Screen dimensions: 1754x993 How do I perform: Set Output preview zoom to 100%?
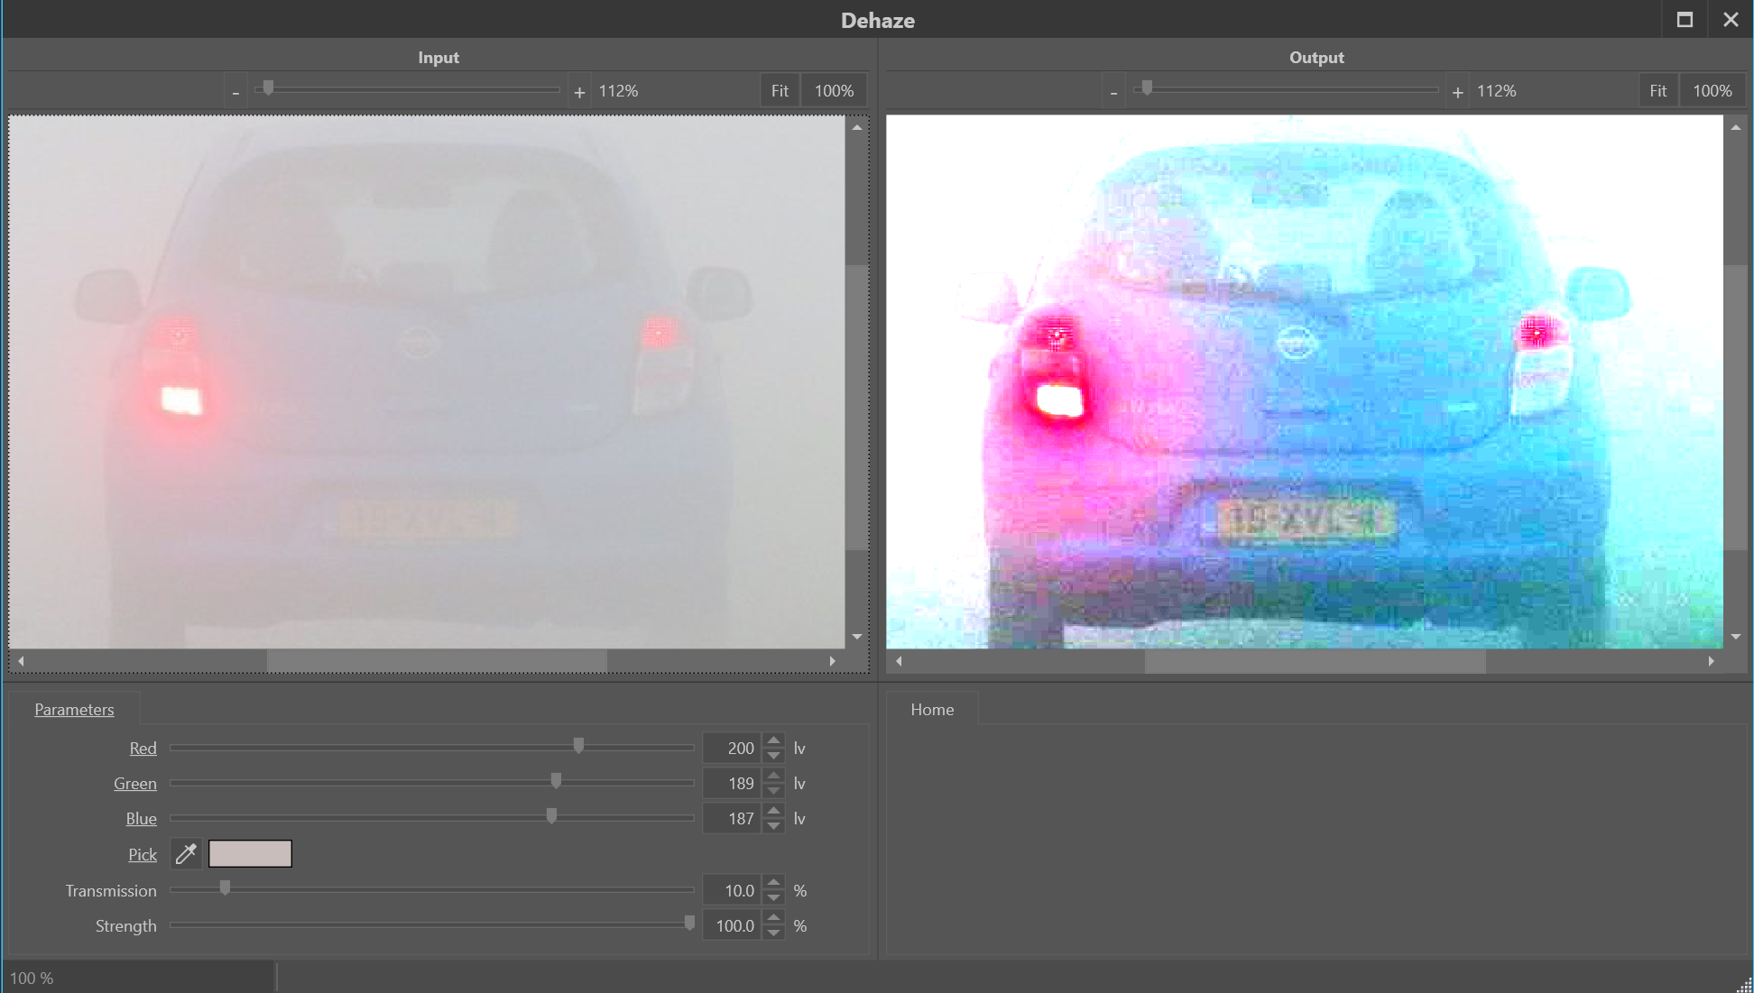(1712, 91)
